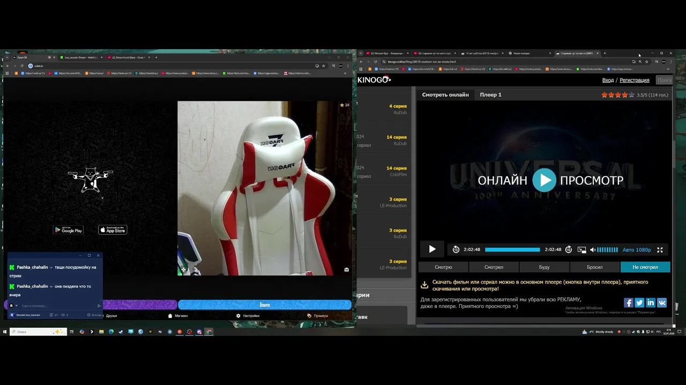Mark the film as Буду
Screen dimensions: 686x385
click(x=544, y=267)
